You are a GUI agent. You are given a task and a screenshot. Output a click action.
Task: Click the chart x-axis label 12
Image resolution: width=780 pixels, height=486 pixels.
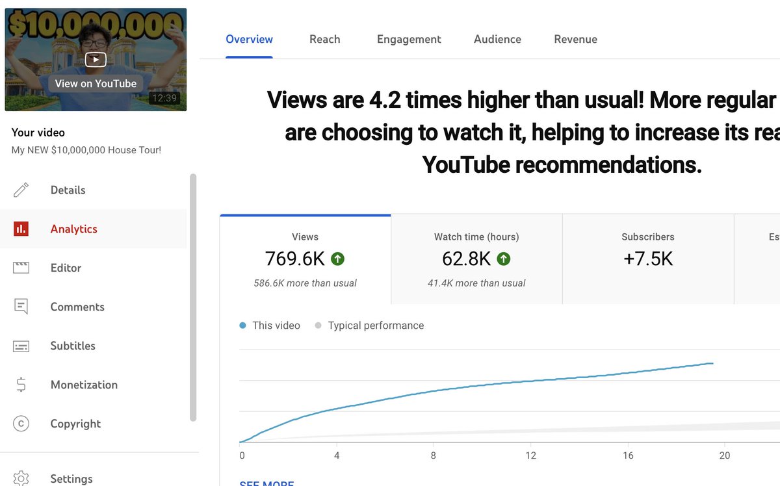pyautogui.click(x=531, y=456)
